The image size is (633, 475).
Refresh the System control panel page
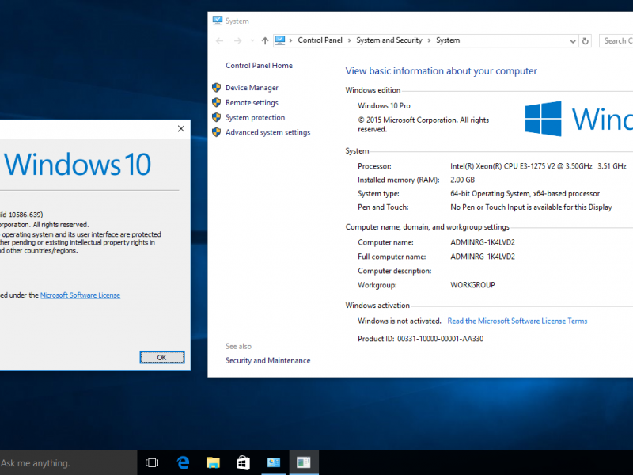pos(586,41)
